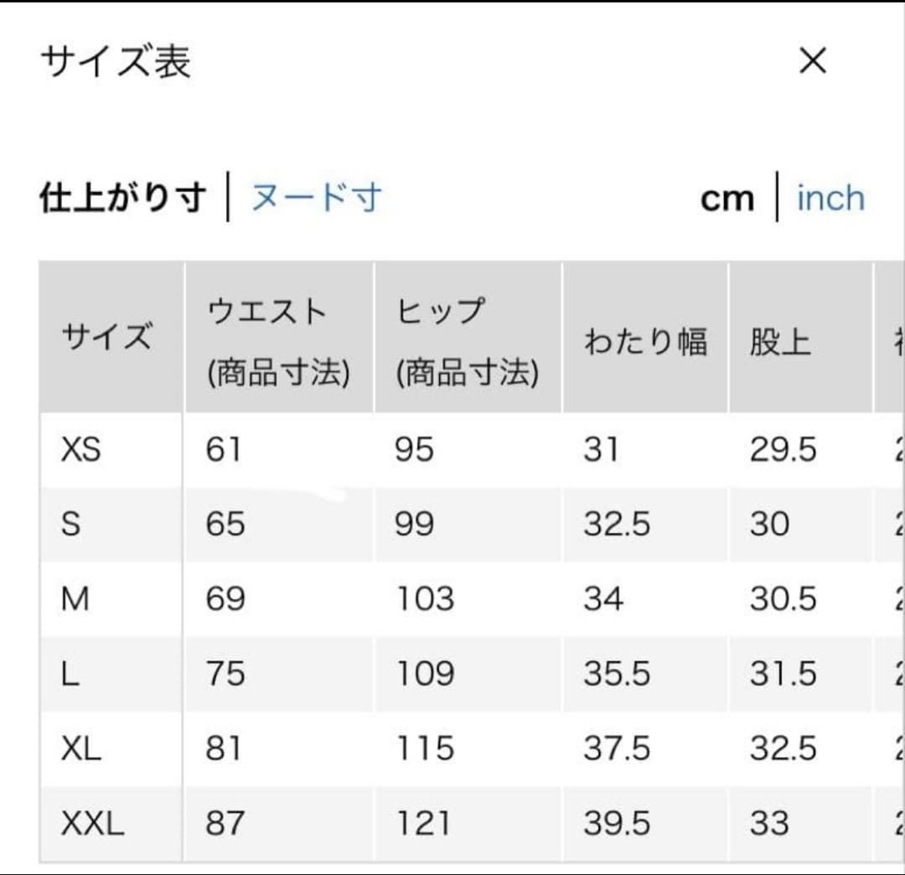This screenshot has width=905, height=875.
Task: Select the XS size row label
Action: (80, 449)
